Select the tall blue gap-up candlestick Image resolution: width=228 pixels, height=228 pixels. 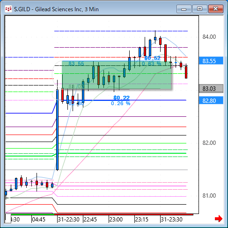(x=57, y=130)
